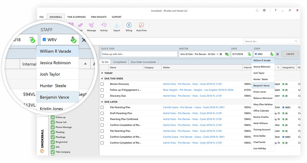Switch to the Completed tasks tab
This screenshot has width=307, height=163.
pos(120,62)
